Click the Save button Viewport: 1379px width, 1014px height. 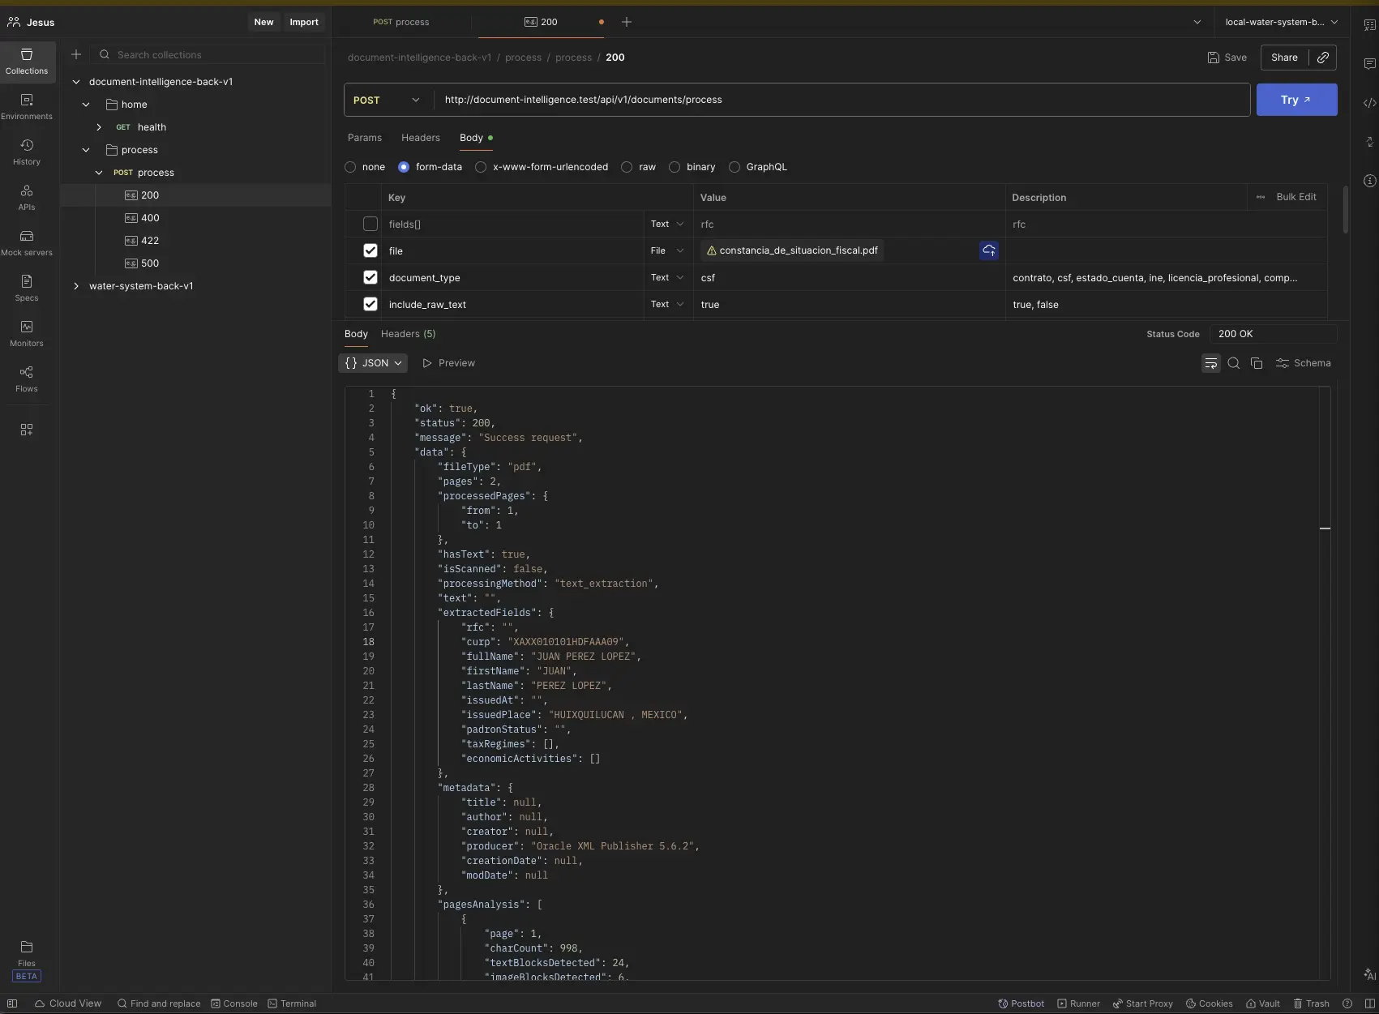point(1227,58)
